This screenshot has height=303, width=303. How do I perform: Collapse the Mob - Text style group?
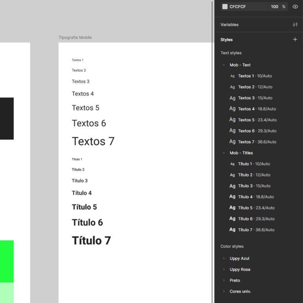[224, 65]
